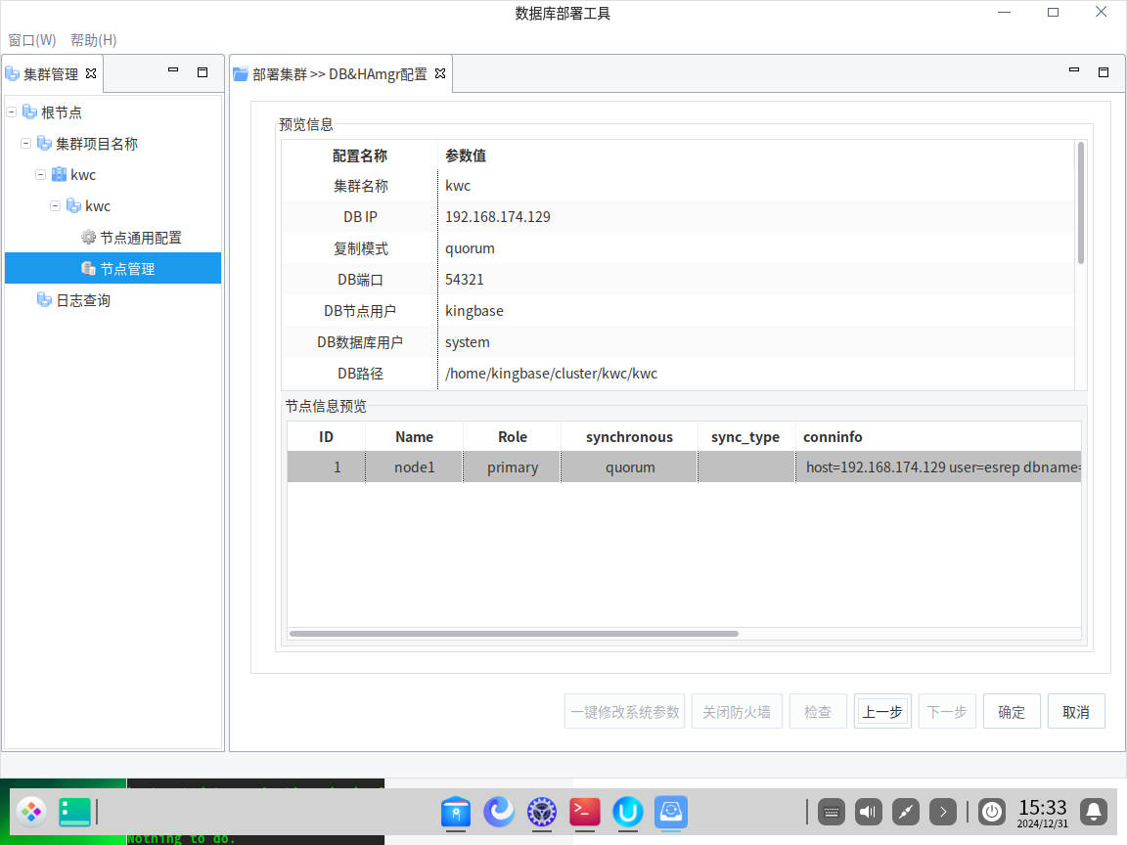
Task: Click the horizontal scrollbar in node table
Action: pos(514,634)
